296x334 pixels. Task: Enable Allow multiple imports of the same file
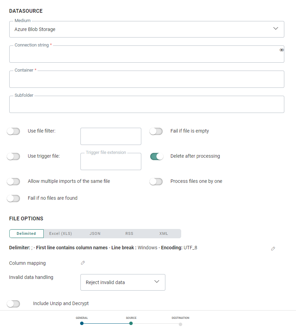(13, 181)
